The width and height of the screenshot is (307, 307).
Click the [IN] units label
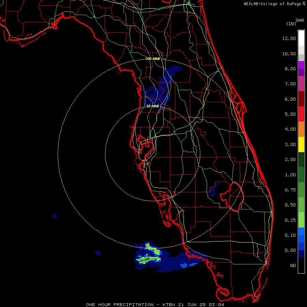click(x=291, y=24)
